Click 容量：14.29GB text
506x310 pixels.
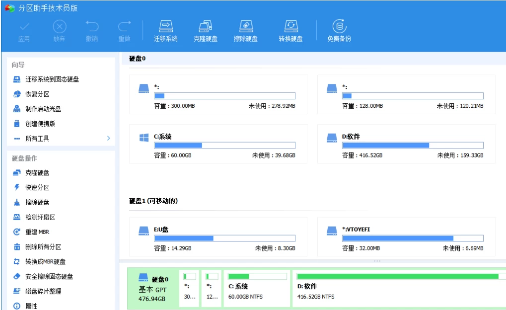173,248
